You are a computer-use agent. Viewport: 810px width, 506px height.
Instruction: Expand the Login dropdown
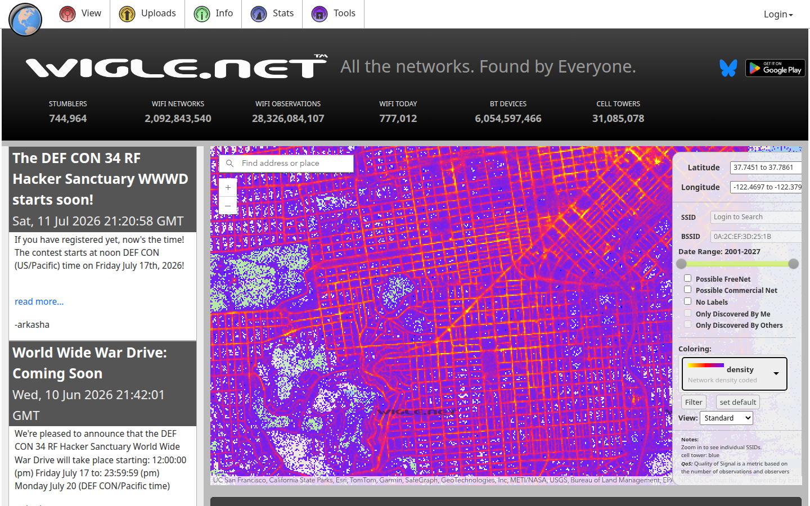778,15
